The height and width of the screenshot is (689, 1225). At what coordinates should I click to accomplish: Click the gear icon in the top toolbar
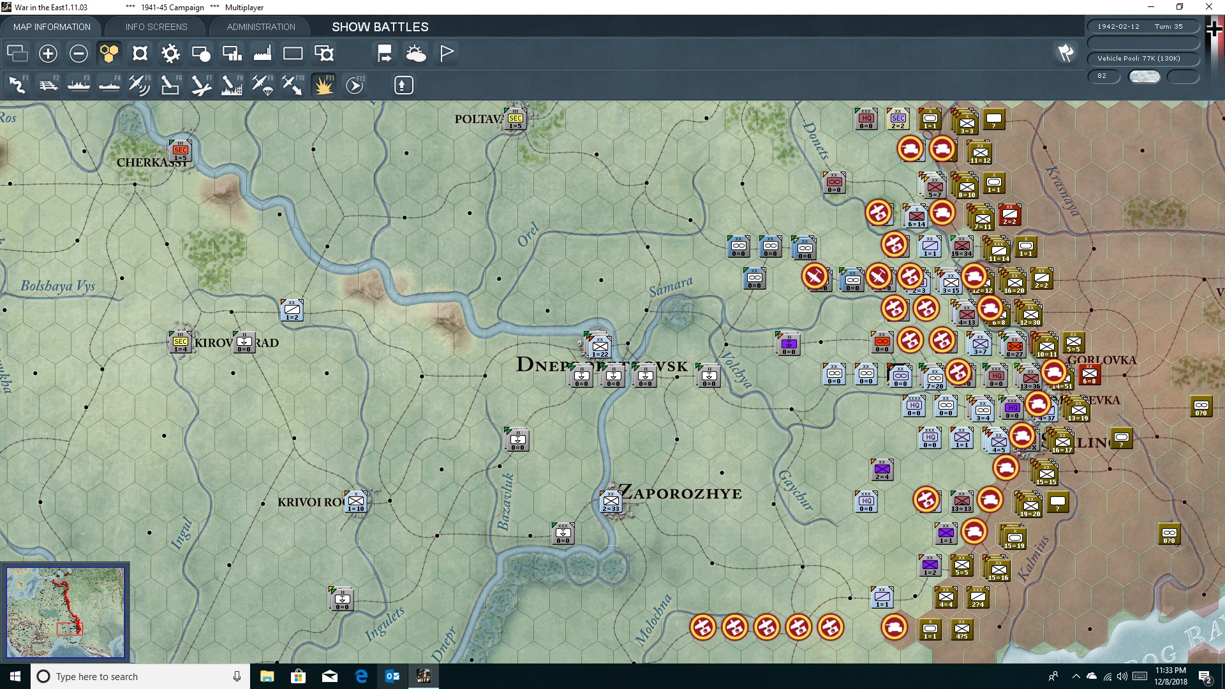tap(170, 54)
